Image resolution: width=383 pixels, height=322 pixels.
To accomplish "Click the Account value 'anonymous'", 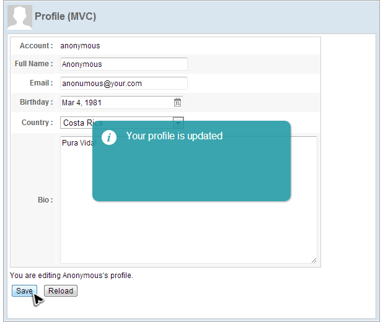I will coord(80,46).
